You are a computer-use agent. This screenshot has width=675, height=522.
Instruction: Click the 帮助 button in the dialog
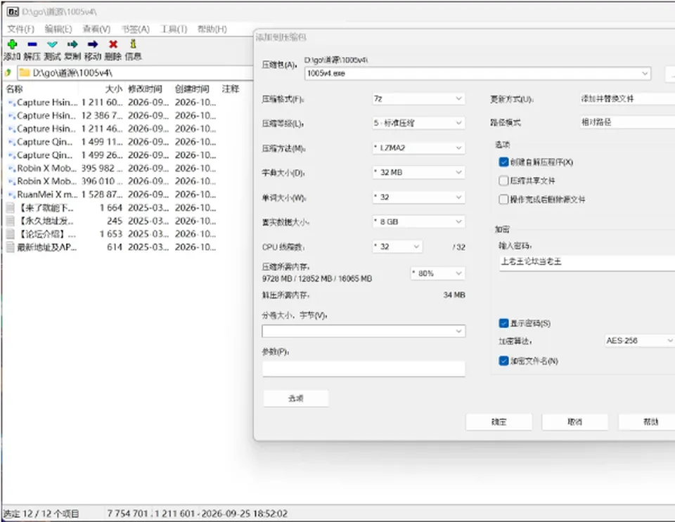tap(648, 422)
